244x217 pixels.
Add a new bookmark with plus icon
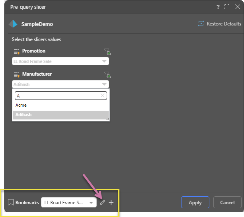click(111, 202)
